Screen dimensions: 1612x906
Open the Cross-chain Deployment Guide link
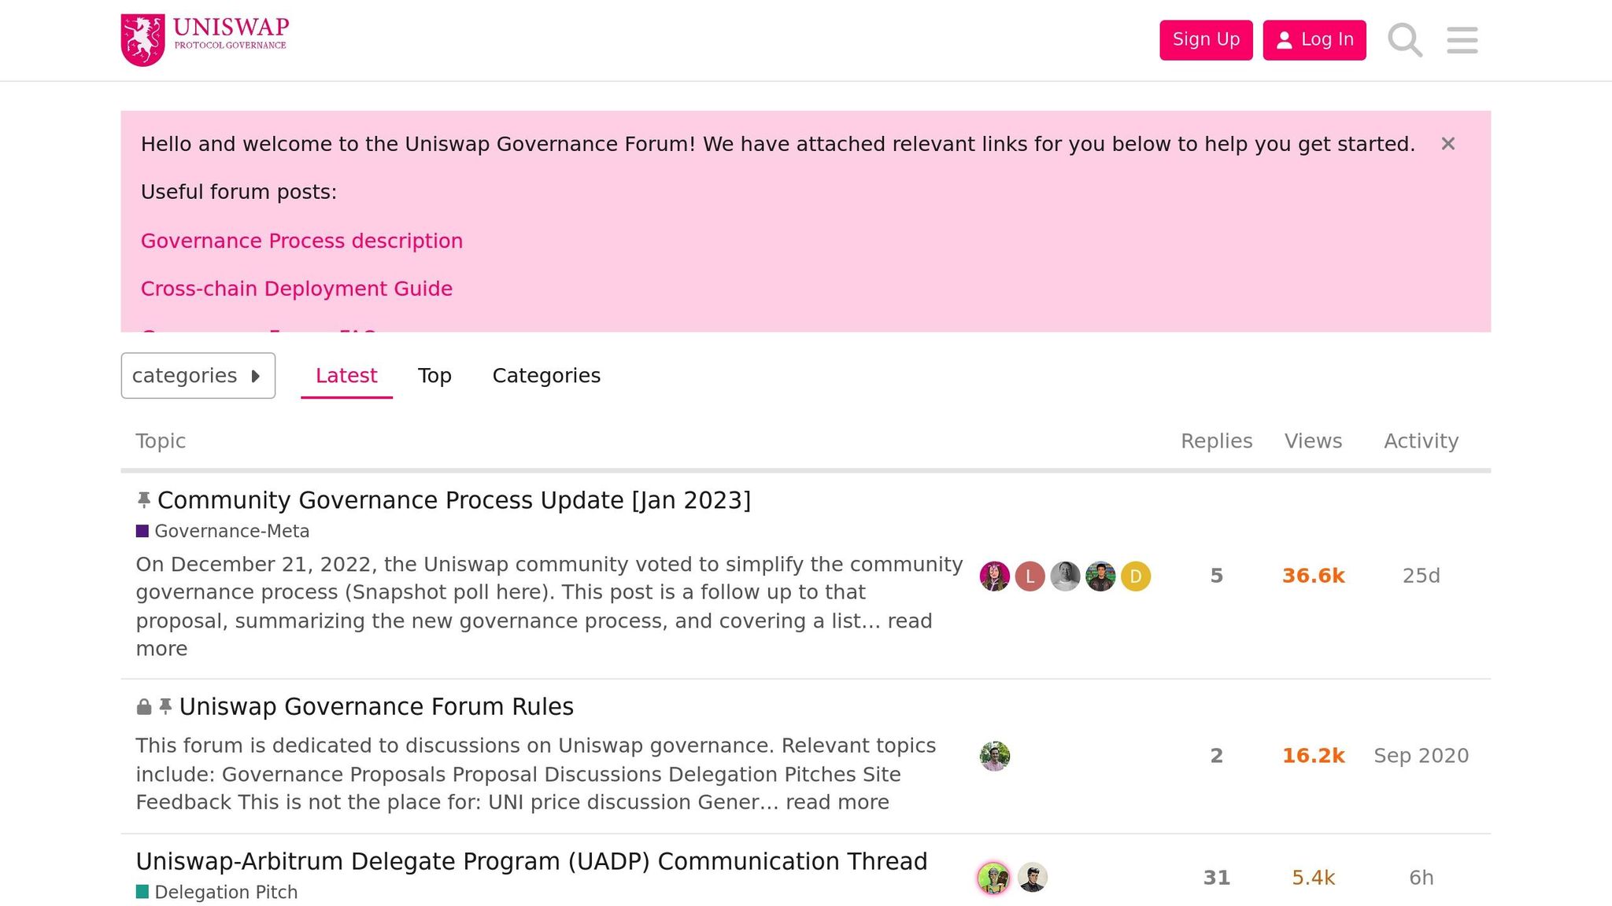[297, 289]
